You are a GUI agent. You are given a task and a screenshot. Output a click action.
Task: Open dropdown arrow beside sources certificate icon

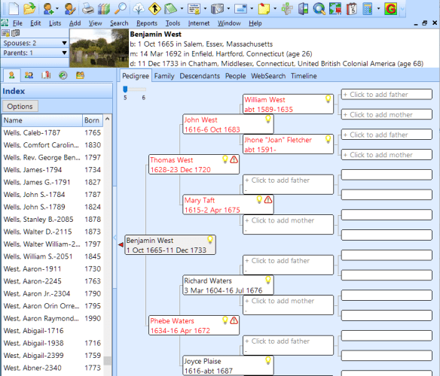pos(205,8)
